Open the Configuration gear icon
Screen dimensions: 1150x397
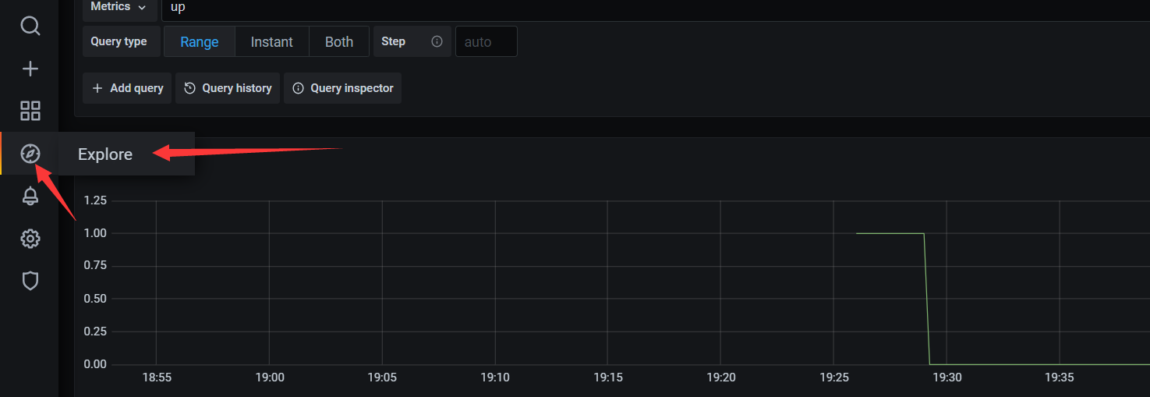click(x=30, y=238)
